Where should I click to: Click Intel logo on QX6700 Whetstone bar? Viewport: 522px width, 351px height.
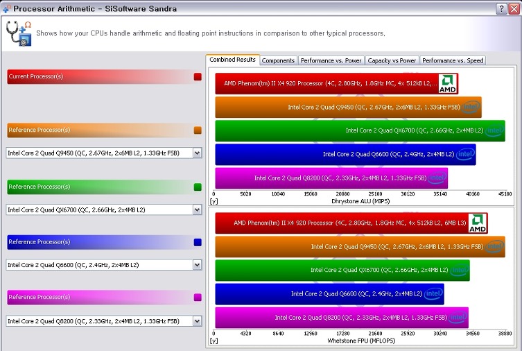pos(460,270)
